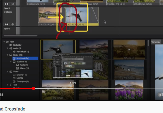Click Spur 3 crossfade bow-tie icon
Screen dimensions: 163x113
point(7,24)
